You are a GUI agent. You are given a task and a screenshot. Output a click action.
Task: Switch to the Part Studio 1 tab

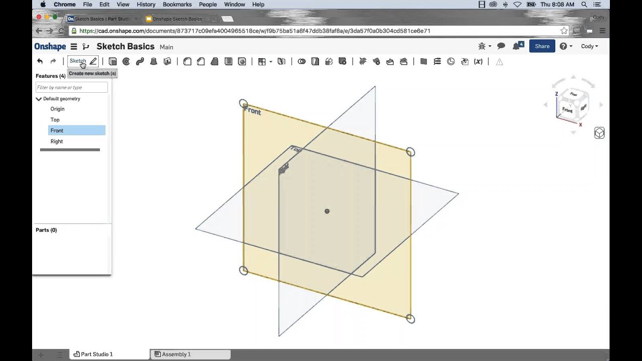pyautogui.click(x=109, y=354)
